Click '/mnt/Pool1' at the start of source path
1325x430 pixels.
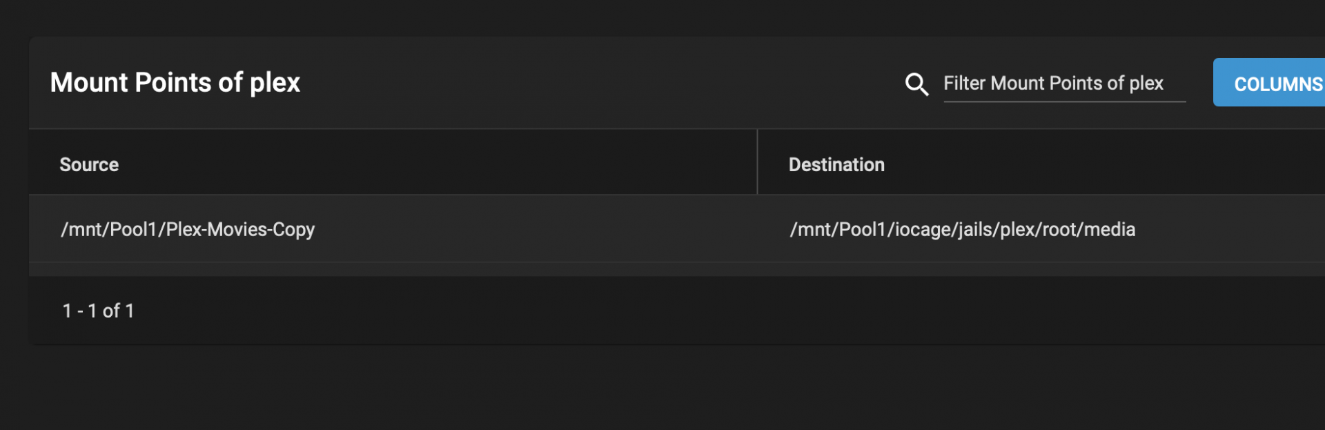(x=109, y=229)
